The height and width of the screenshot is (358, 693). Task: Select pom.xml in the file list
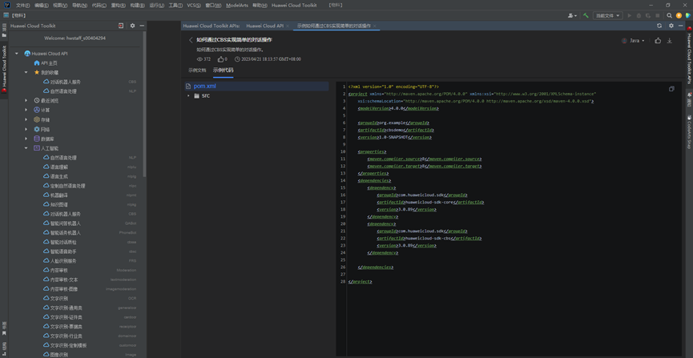click(x=204, y=86)
